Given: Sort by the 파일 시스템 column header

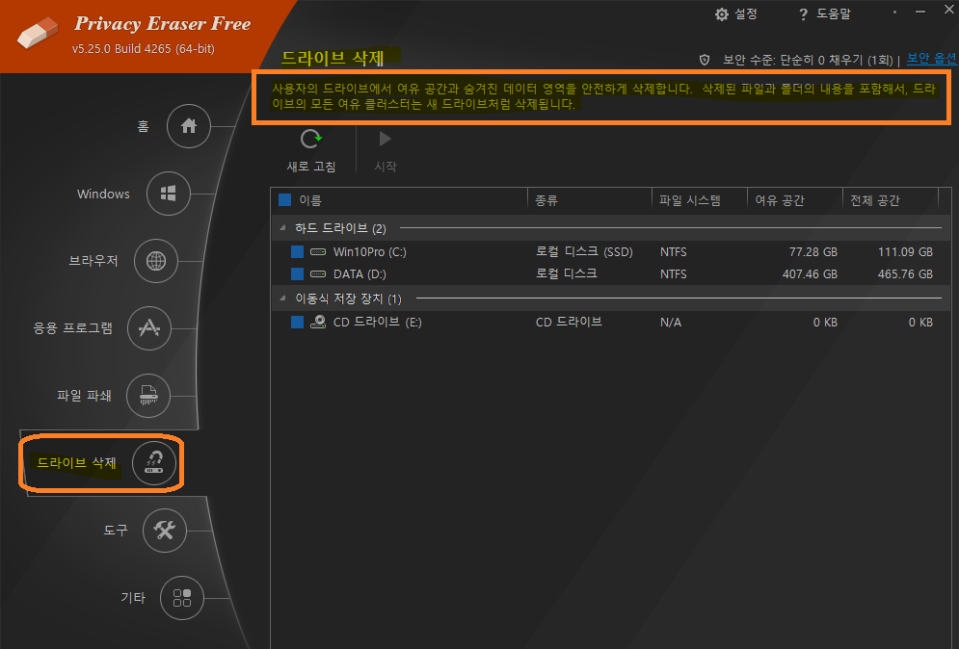Looking at the screenshot, I should (x=690, y=200).
